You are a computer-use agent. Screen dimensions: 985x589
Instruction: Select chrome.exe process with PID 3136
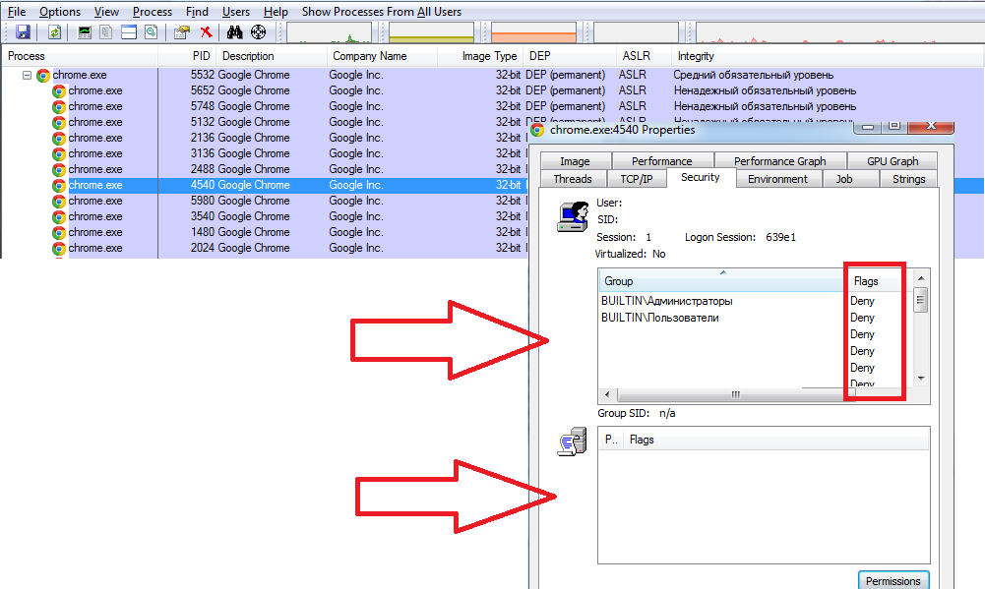[264, 153]
